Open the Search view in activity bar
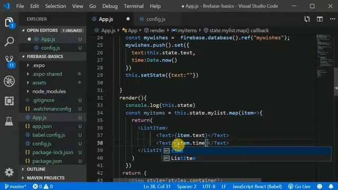 tap(9, 41)
